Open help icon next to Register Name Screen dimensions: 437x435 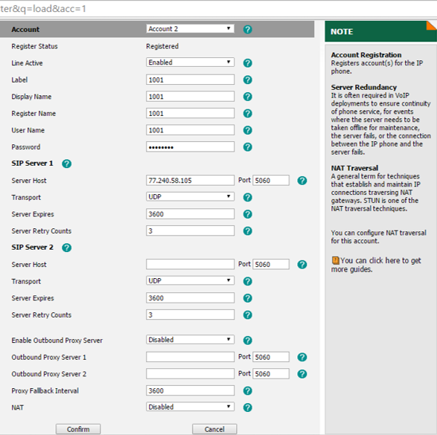tap(247, 113)
